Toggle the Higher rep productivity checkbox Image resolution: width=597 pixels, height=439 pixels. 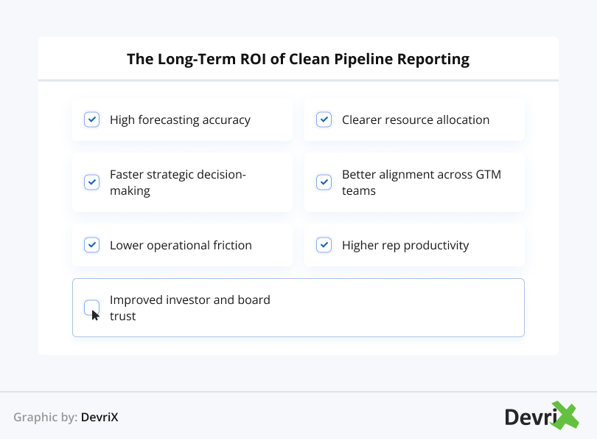click(x=324, y=245)
